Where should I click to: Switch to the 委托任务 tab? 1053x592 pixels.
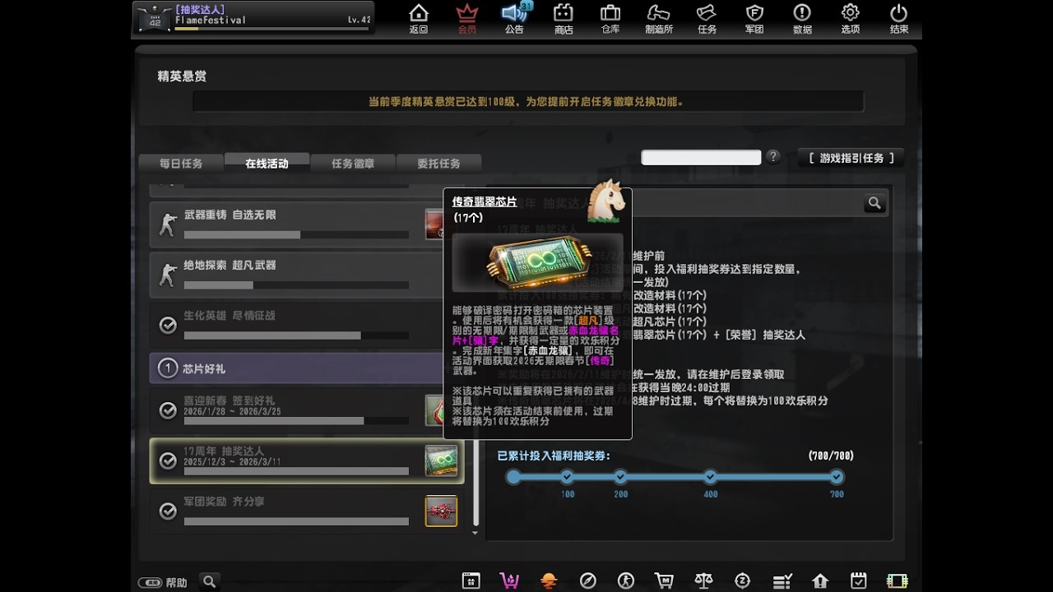click(x=438, y=163)
